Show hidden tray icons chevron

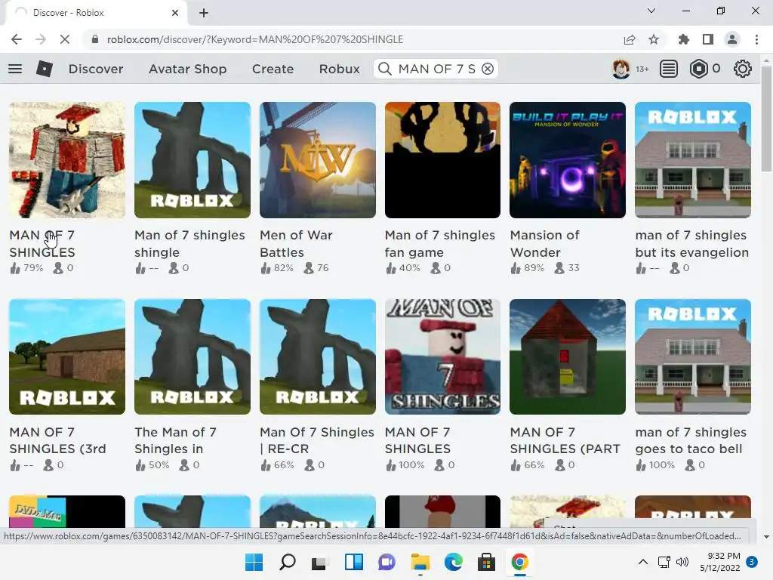pyautogui.click(x=643, y=562)
